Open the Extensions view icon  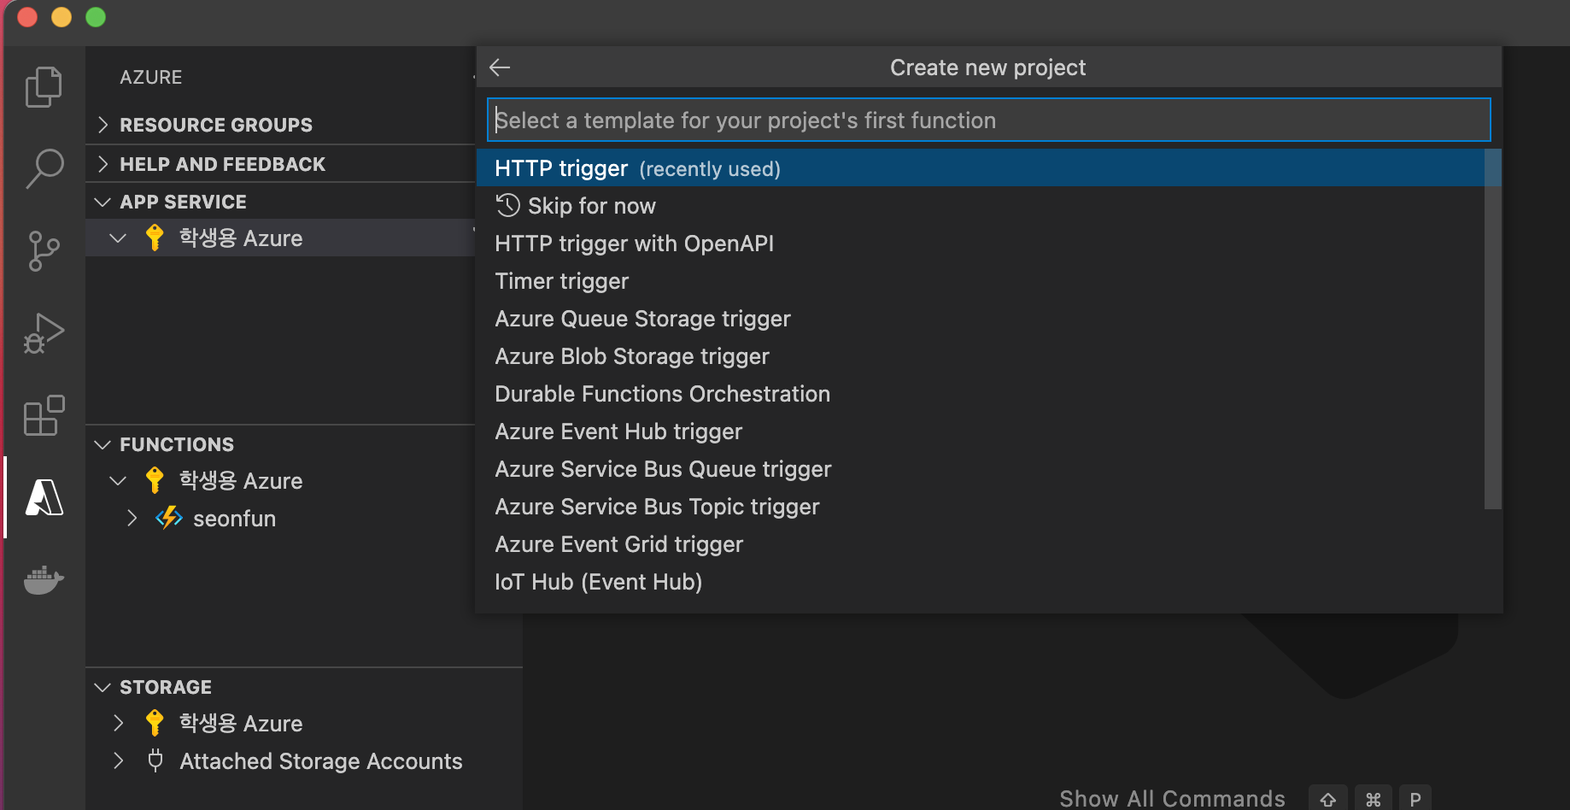click(44, 415)
